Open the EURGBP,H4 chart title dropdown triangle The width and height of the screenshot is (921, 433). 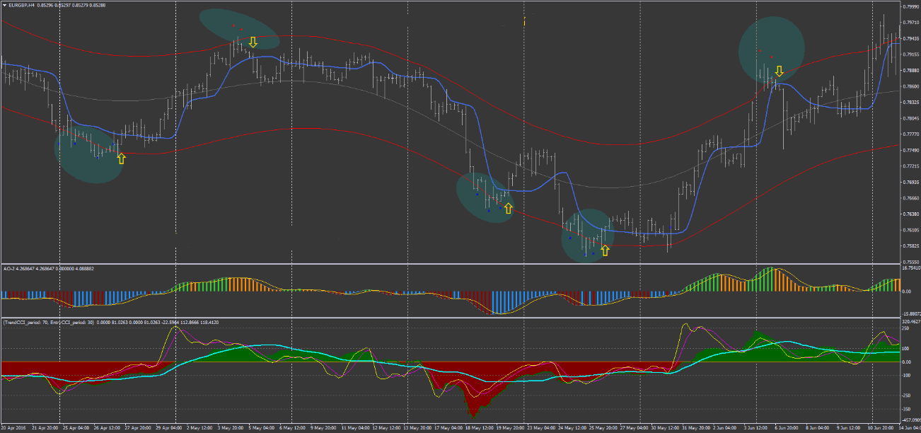(5, 5)
